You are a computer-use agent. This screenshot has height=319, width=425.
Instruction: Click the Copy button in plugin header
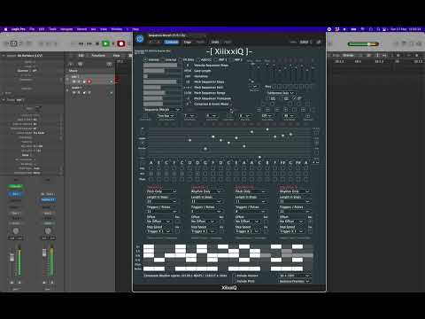pos(188,43)
